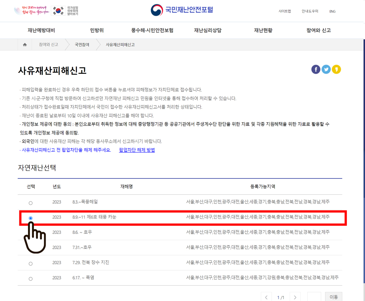Switch the site language with ENG

click(x=333, y=11)
